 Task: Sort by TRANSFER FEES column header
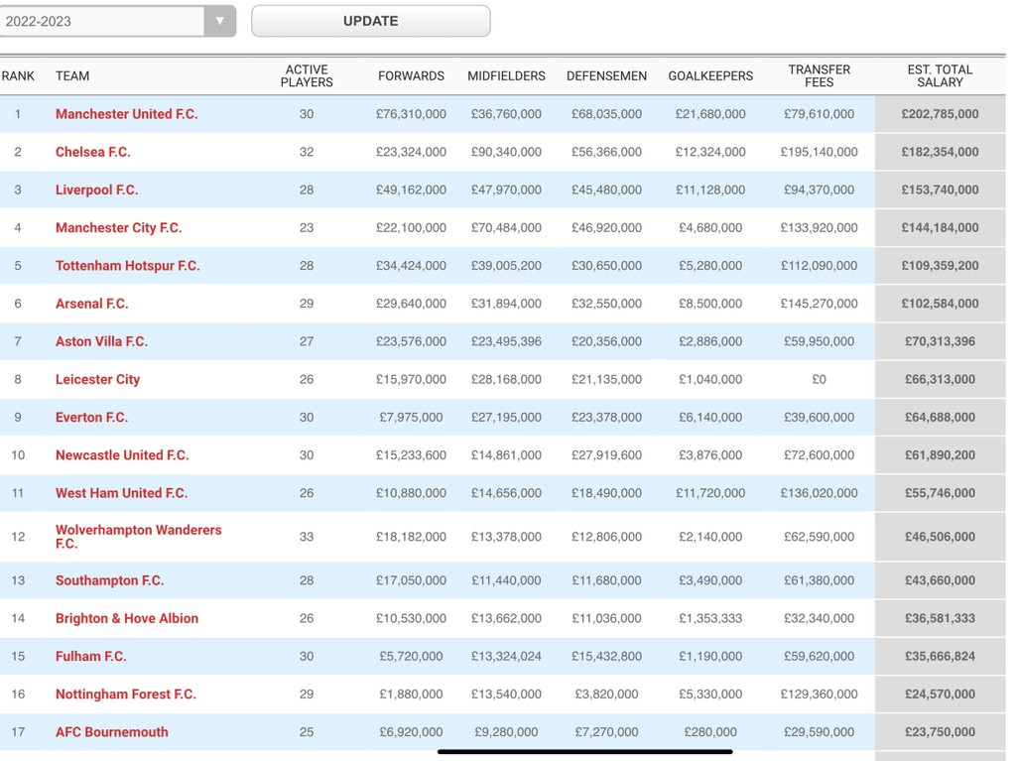[819, 75]
